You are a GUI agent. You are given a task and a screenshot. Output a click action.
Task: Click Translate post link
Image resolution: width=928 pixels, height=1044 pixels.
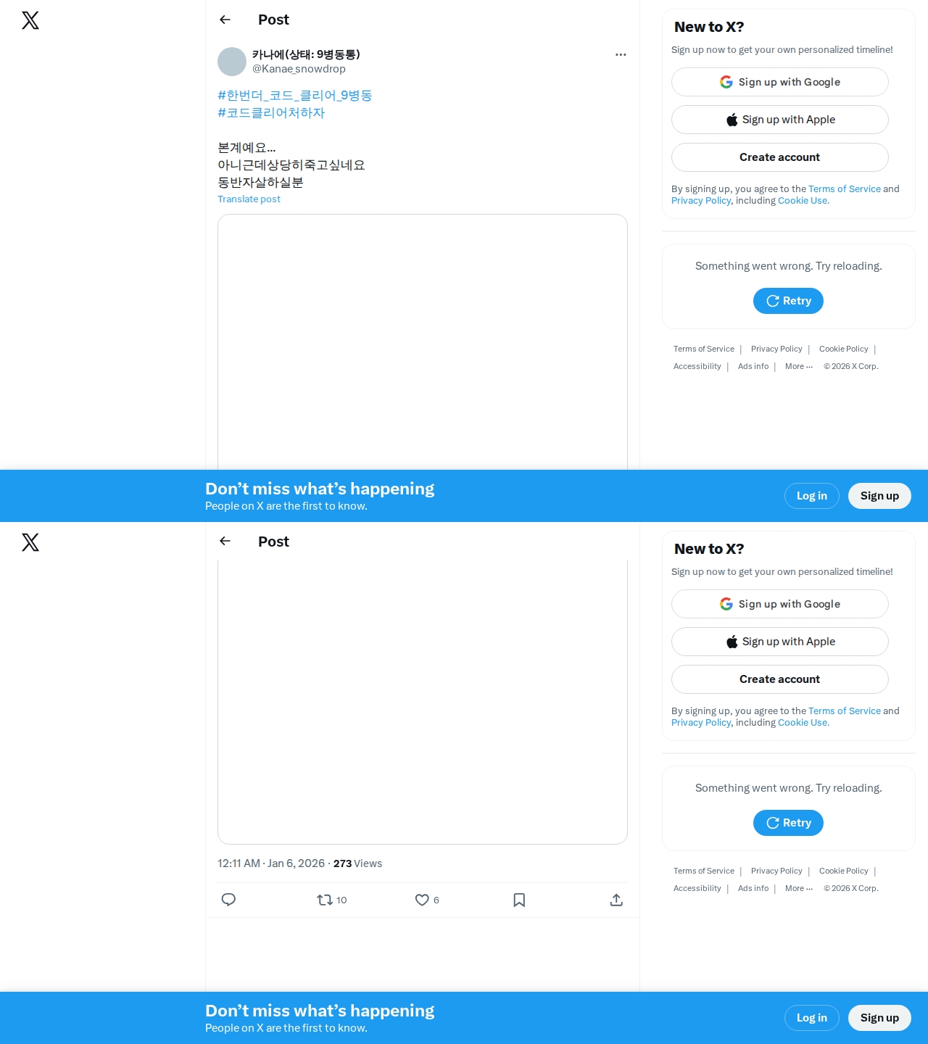point(249,199)
